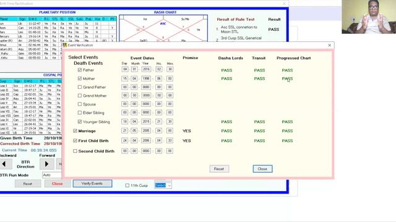Click Marriage year field 2005
Screen dimensions: 396x222
pyautogui.click(x=146, y=131)
